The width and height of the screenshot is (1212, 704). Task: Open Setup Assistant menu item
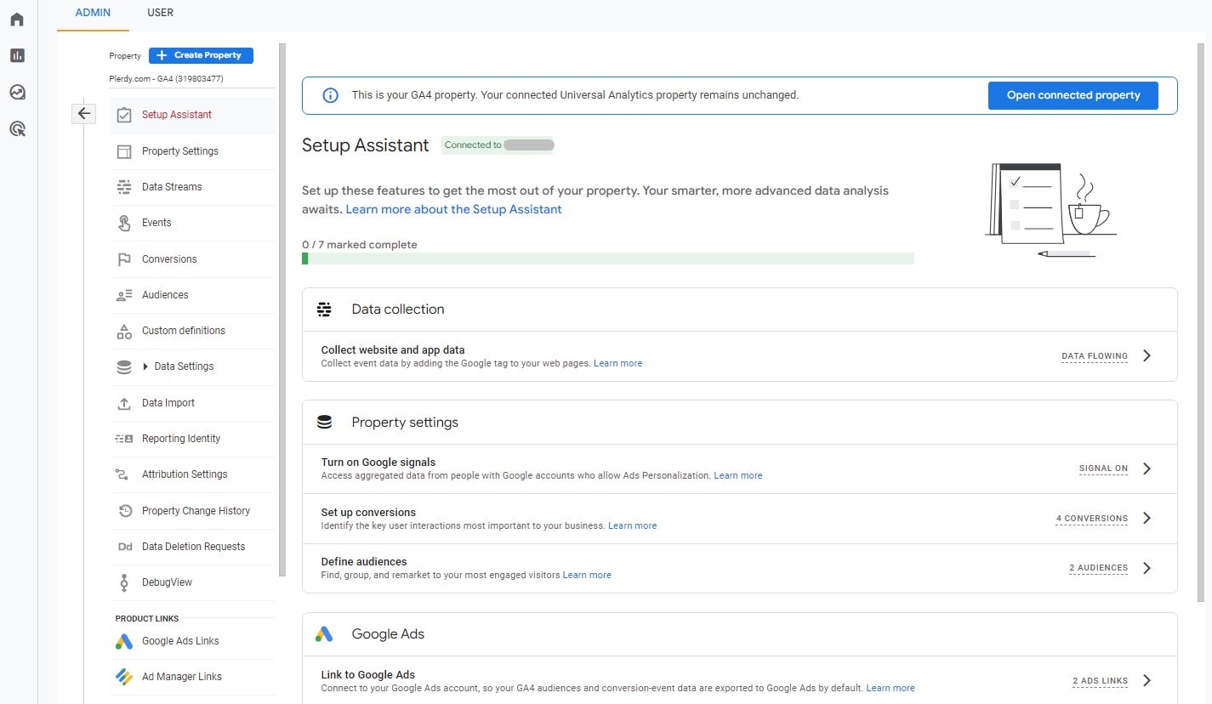(192, 115)
